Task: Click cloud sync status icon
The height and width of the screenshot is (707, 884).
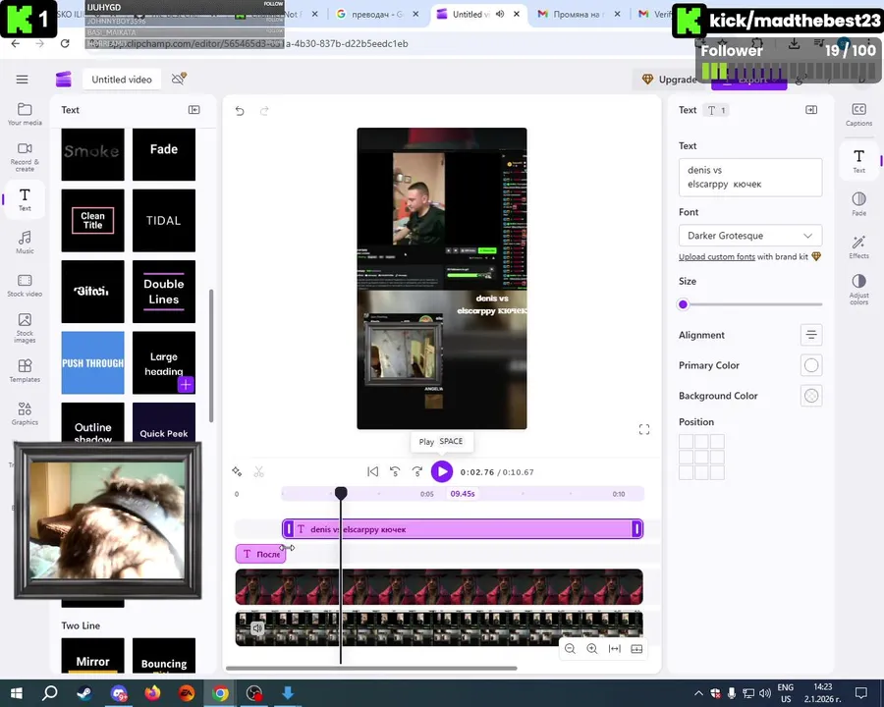Action: [179, 79]
